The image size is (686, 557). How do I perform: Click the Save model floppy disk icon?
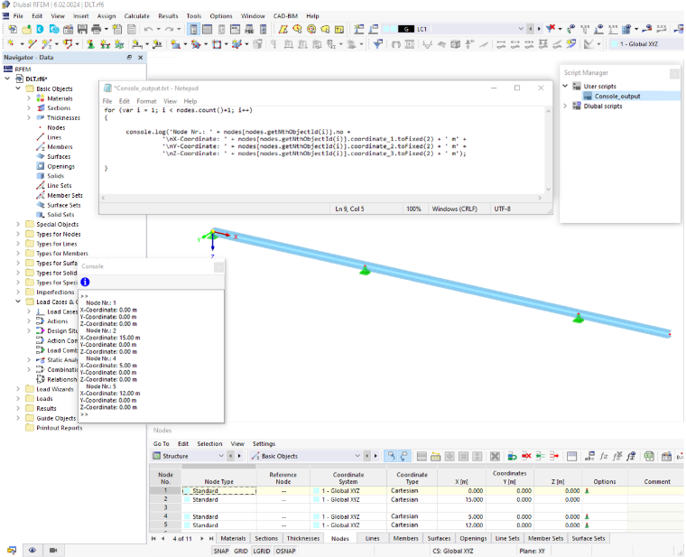(82, 29)
